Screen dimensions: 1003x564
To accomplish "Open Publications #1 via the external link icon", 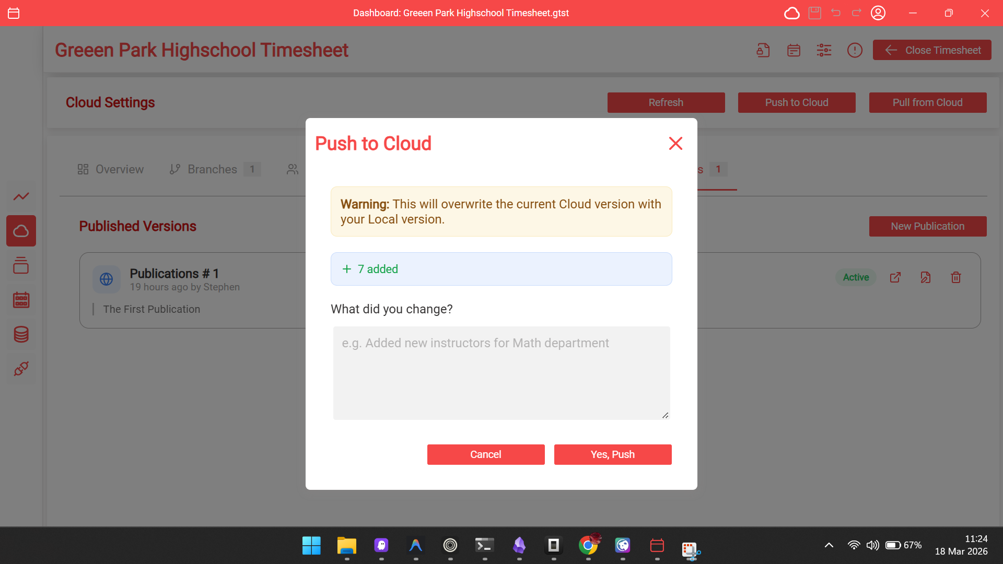I will pos(895,277).
